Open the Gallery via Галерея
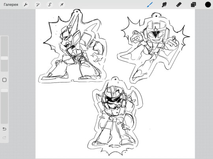This screenshot has height=159, width=213. click(11, 5)
